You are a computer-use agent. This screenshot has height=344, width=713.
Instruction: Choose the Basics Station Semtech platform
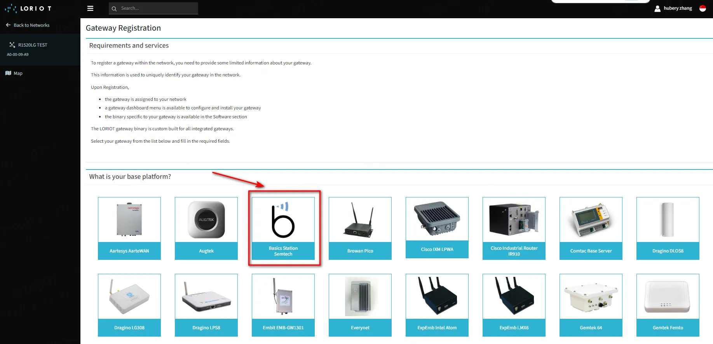click(x=283, y=228)
